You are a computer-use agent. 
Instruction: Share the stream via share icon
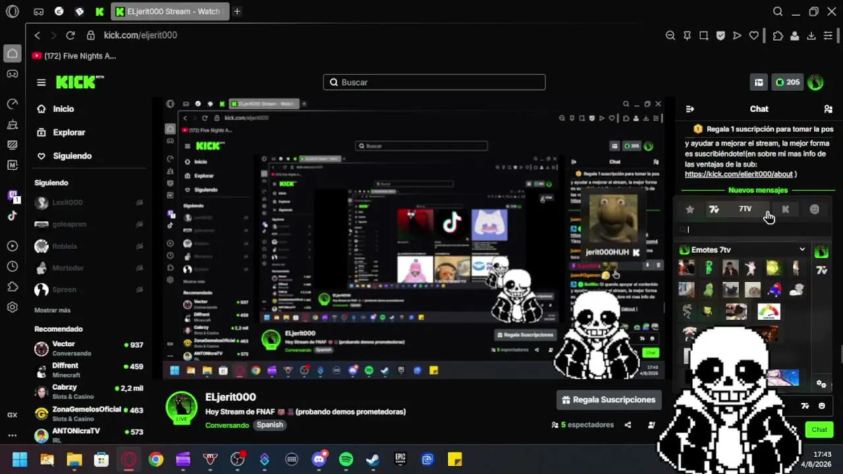[x=628, y=425]
